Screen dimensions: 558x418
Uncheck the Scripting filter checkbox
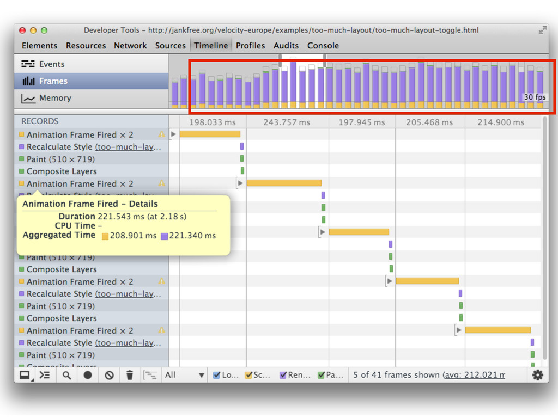coord(248,375)
